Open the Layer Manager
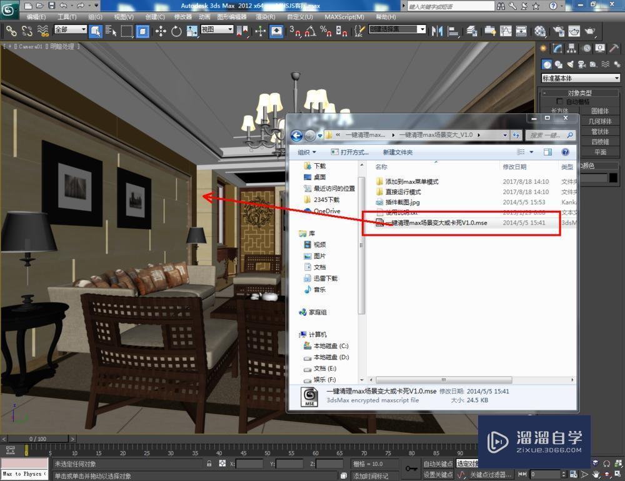 click(472, 31)
